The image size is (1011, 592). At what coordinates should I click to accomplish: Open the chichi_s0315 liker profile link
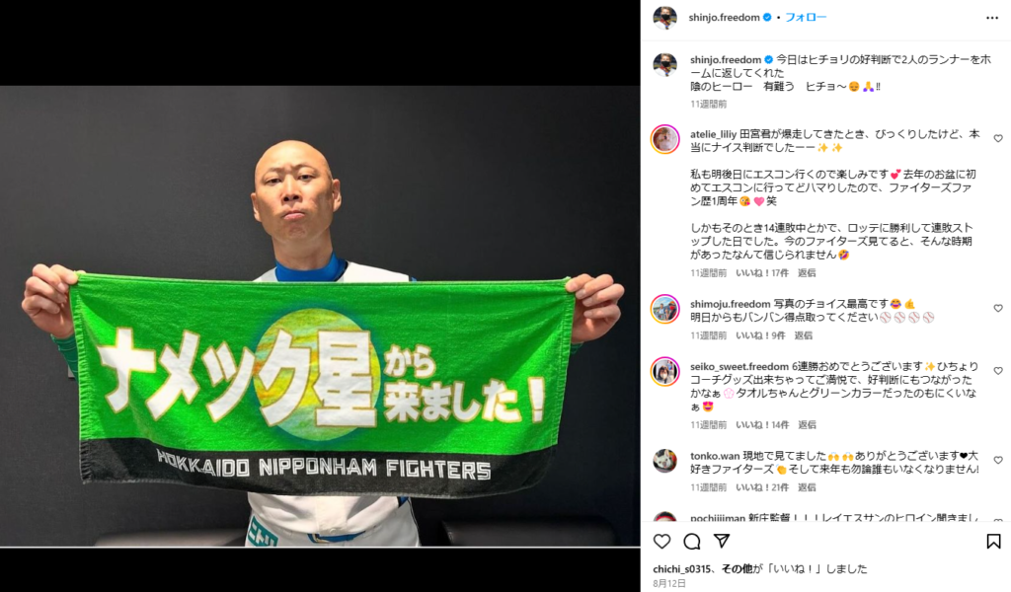pos(681,568)
